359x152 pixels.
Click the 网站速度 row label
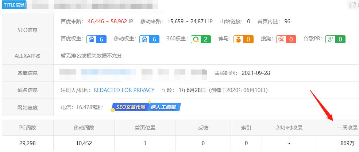(x=27, y=108)
